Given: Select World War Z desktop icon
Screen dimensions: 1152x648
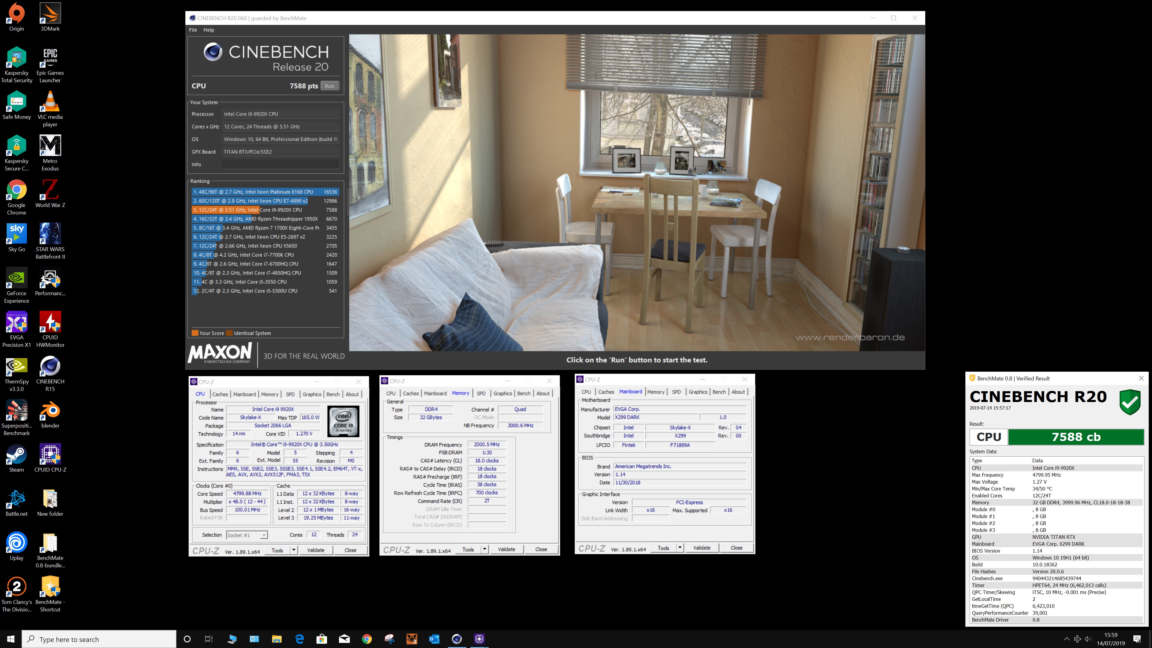Looking at the screenshot, I should click(x=50, y=193).
